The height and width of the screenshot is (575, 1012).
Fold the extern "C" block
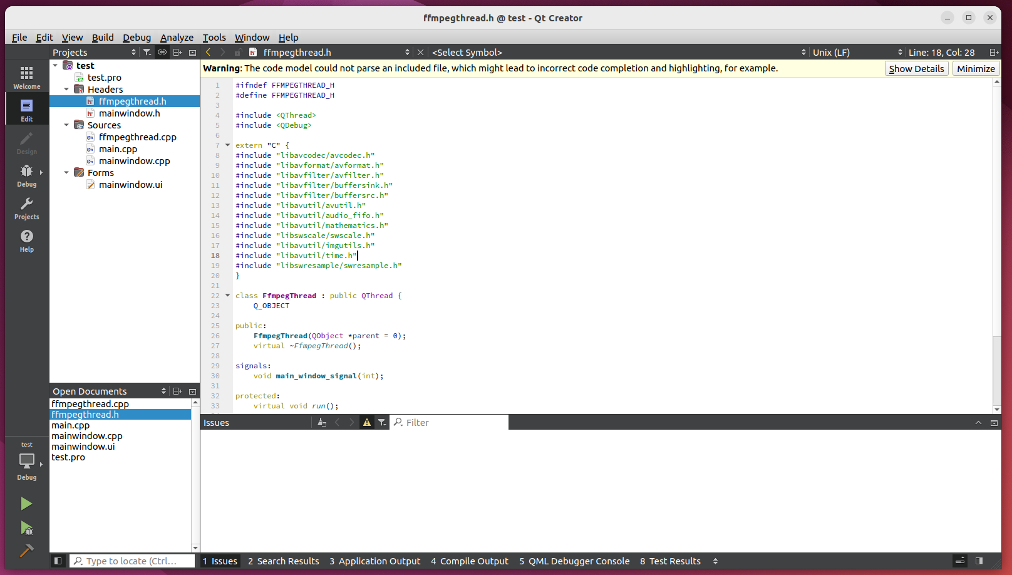[228, 145]
